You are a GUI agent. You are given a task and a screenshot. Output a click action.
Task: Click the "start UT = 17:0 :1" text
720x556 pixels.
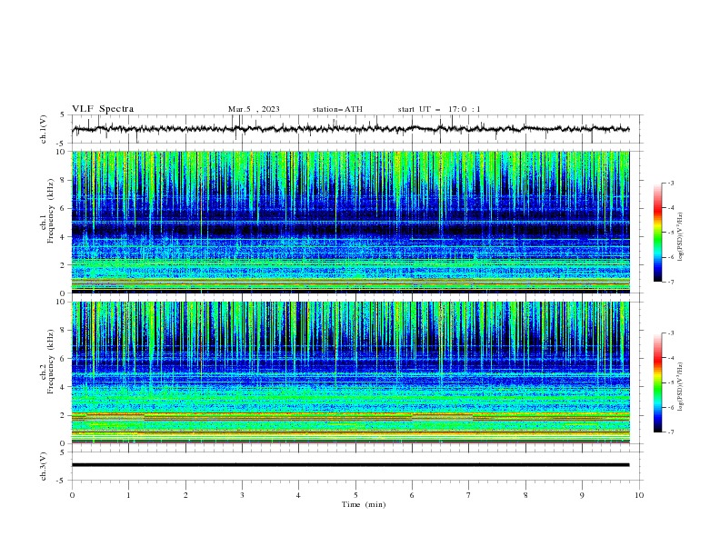click(x=439, y=109)
